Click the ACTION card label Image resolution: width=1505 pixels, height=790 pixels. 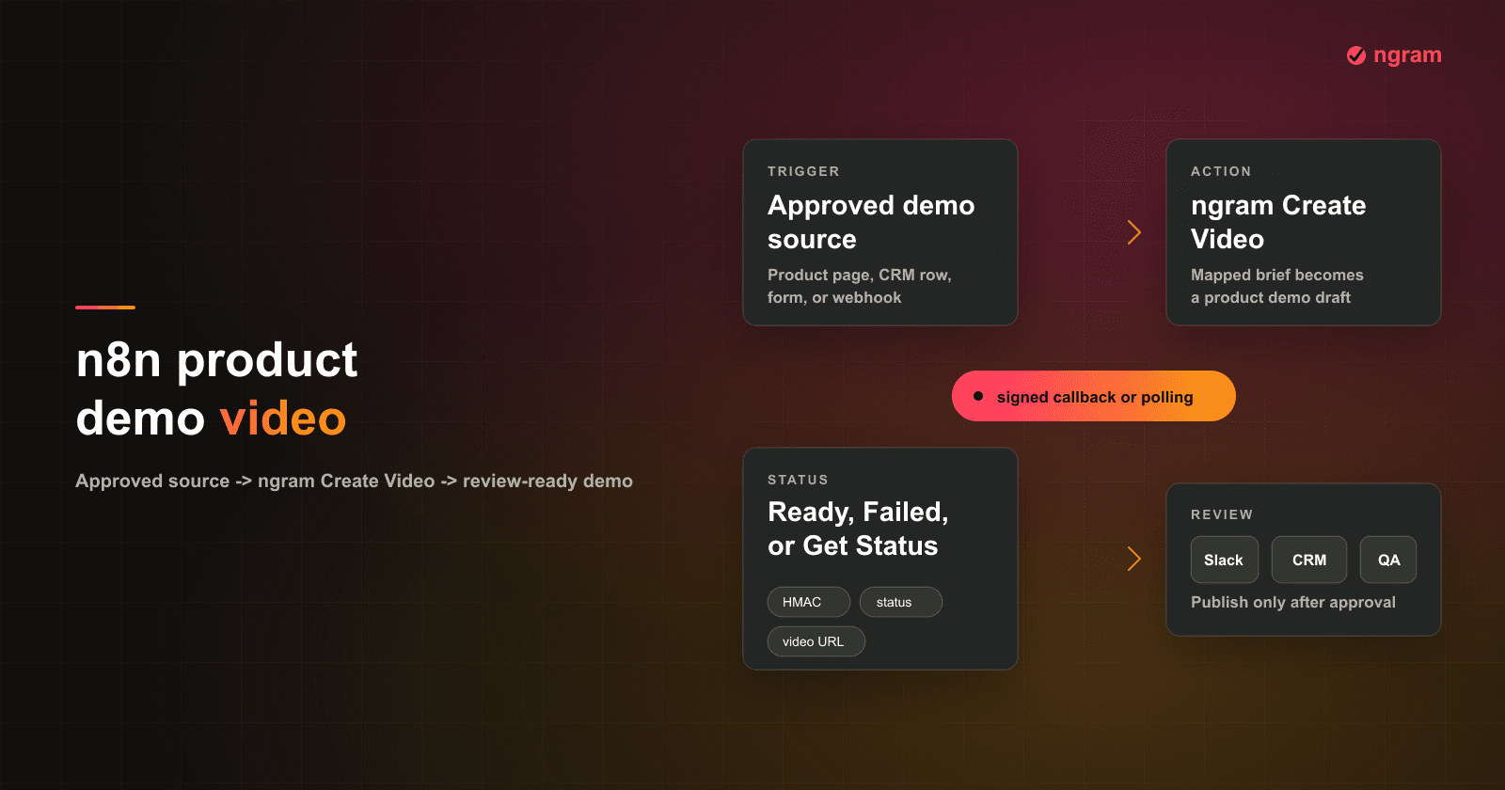coord(1221,171)
